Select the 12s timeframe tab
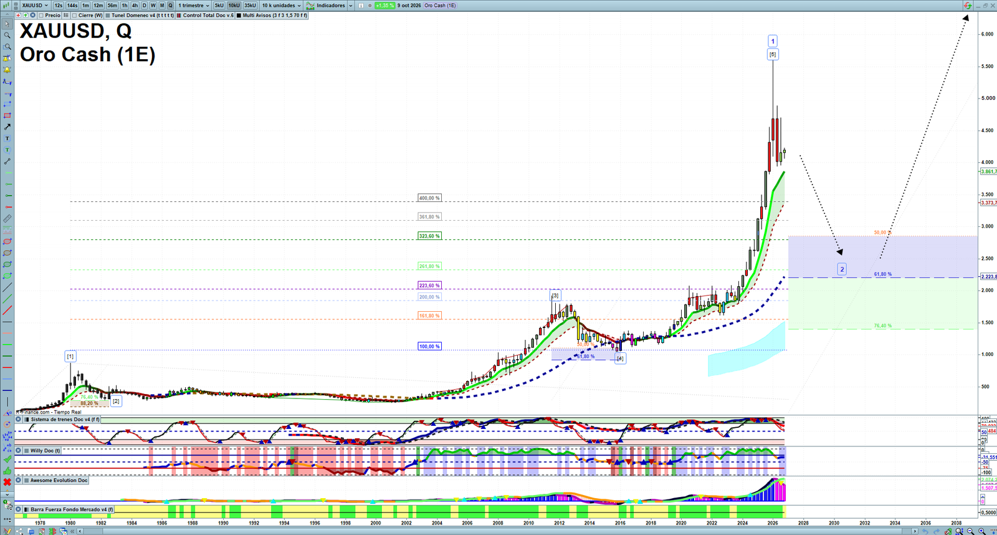This screenshot has height=535, width=997. click(x=58, y=6)
